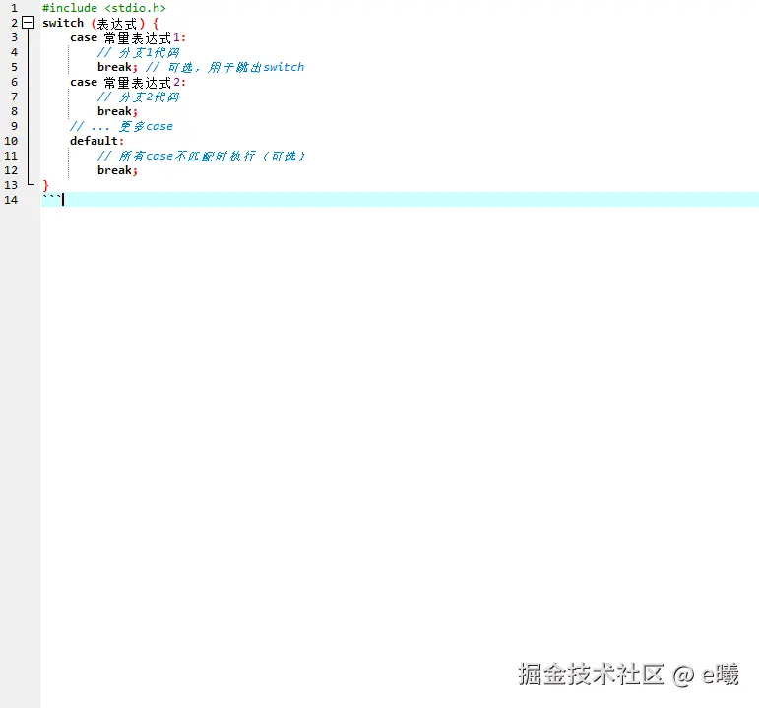Viewport: 759px width, 708px height.
Task: Click 'break;' on line 5
Action: pyautogui.click(x=117, y=67)
